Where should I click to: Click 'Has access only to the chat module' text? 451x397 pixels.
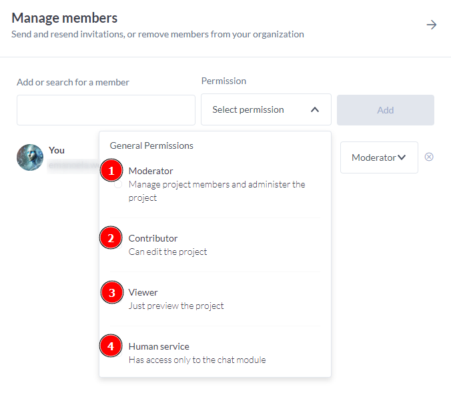tap(197, 360)
